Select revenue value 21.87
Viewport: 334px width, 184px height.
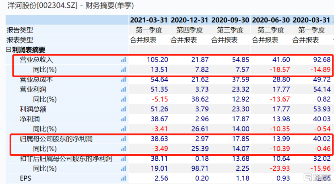200,59
